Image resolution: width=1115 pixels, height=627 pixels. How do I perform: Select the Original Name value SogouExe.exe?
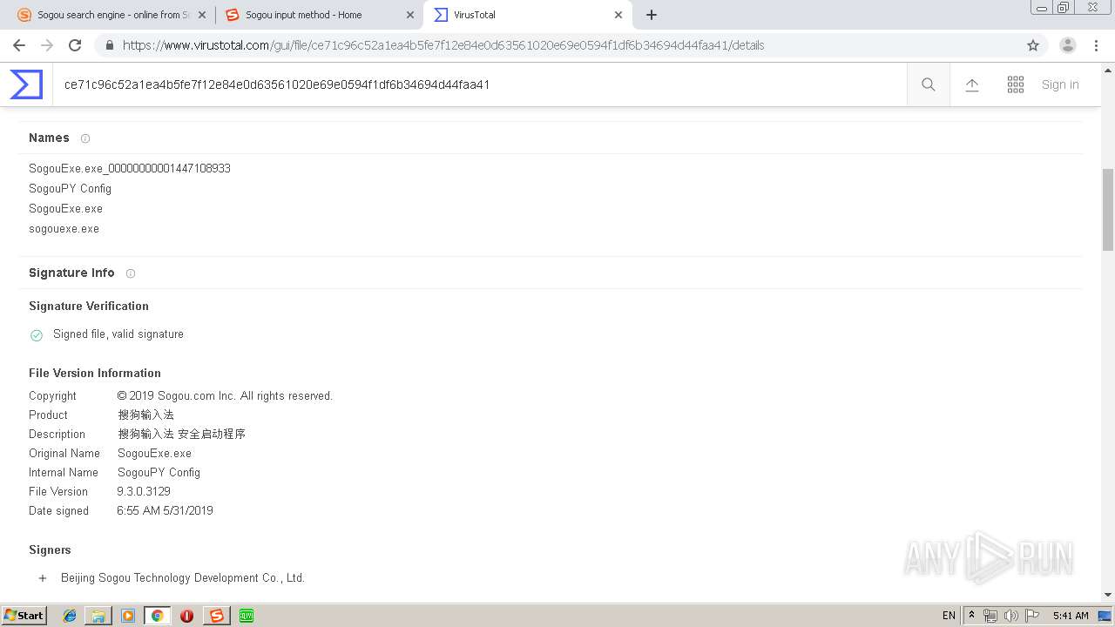click(154, 454)
